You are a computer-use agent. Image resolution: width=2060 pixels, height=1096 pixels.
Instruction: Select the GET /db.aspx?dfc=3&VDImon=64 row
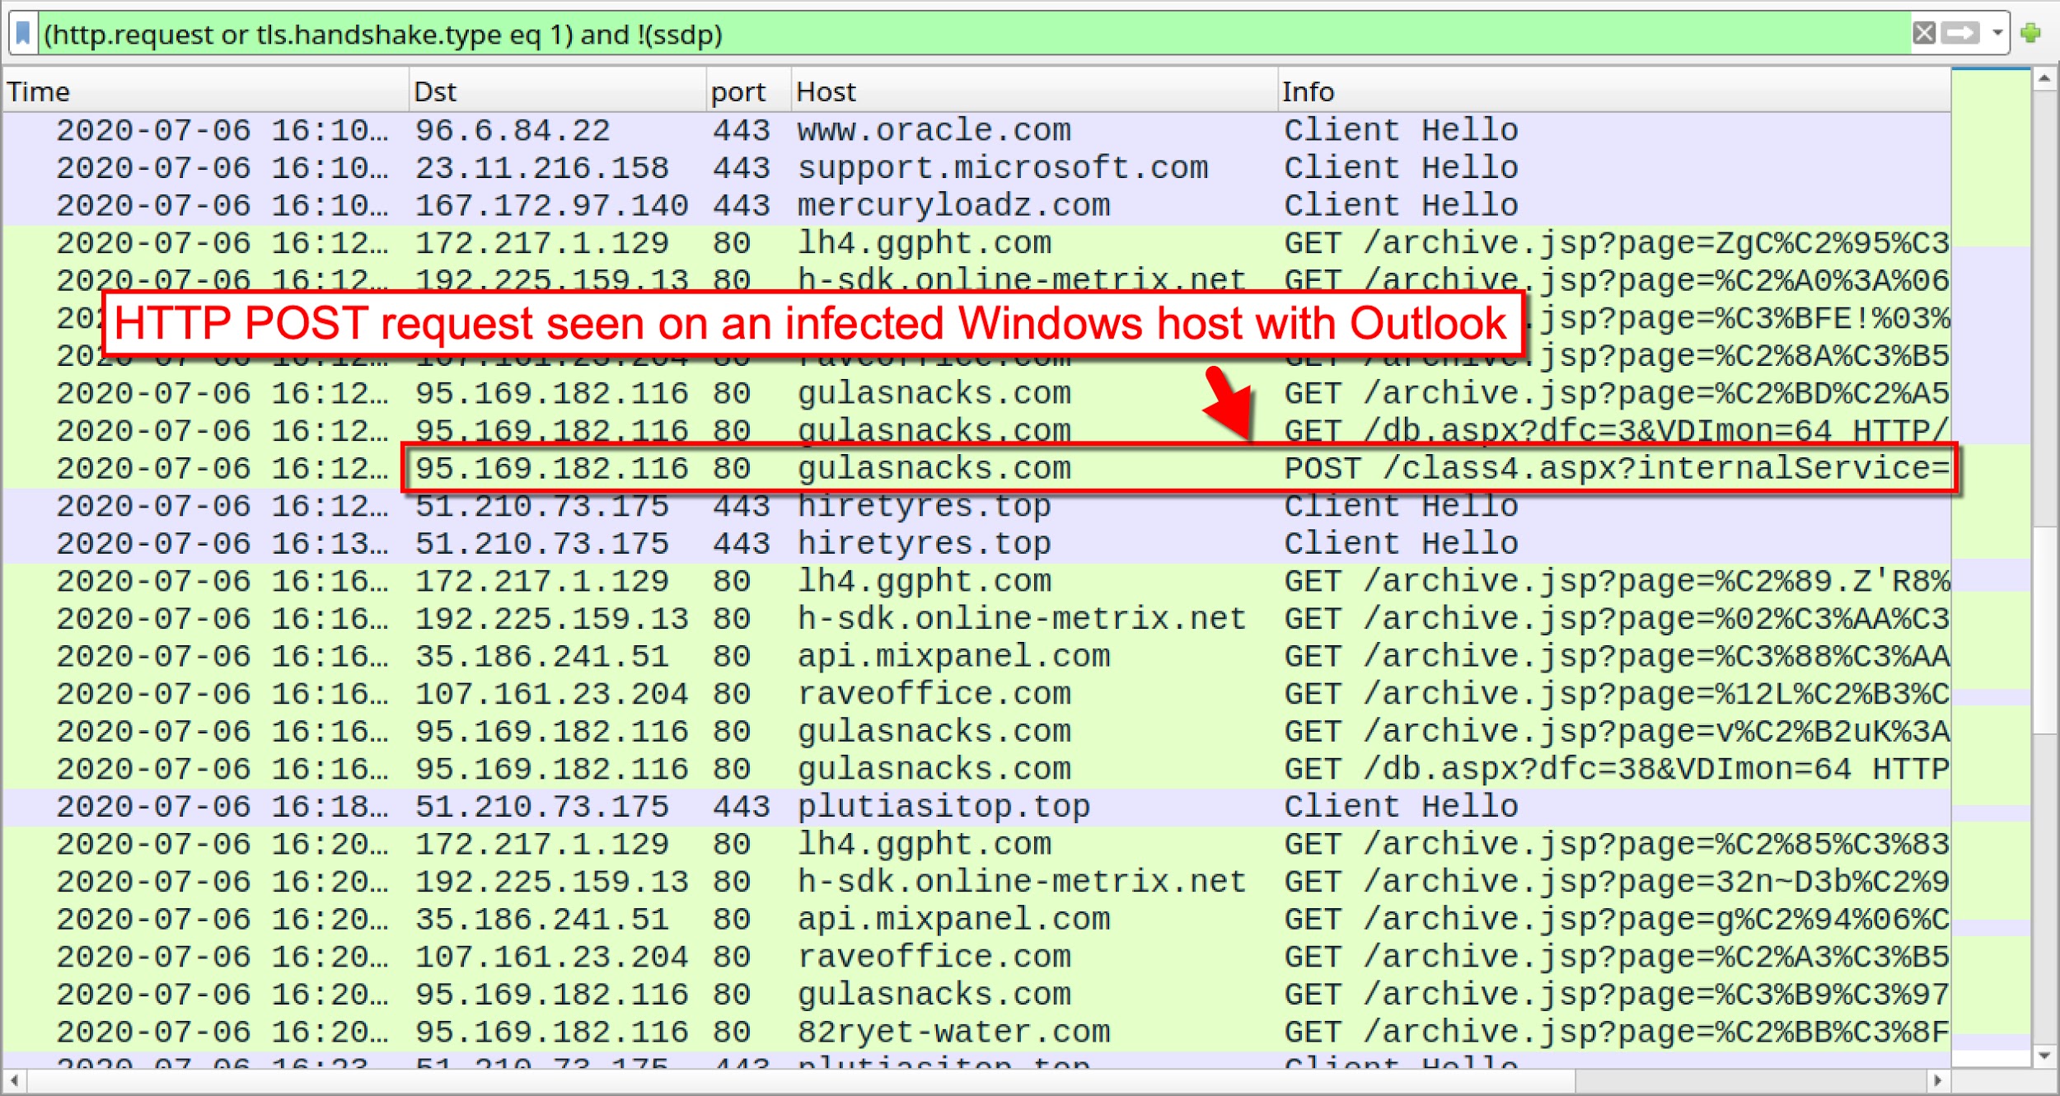click(x=976, y=431)
